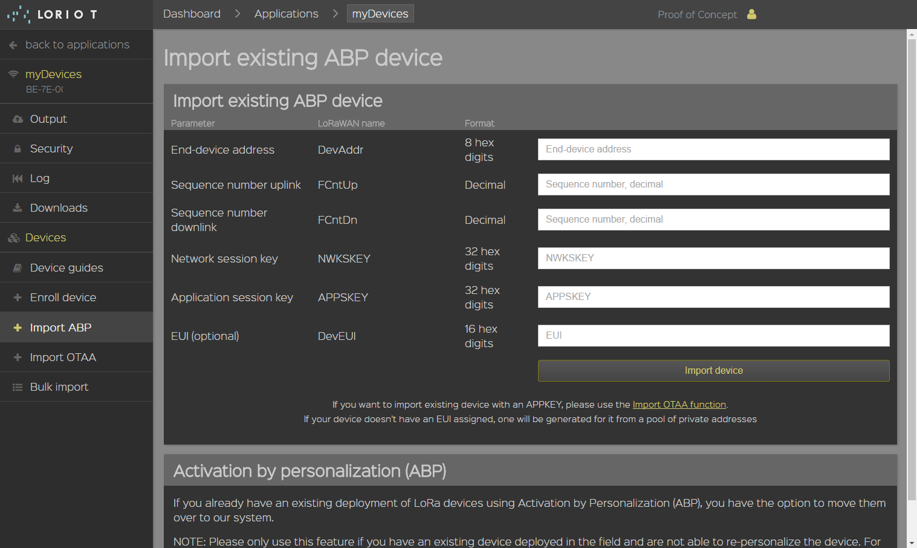
Task: Focus the uplink sequence number field
Action: 713,184
